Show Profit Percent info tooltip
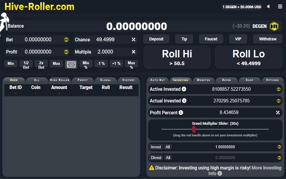Viewport: 286px width, 179px height. (x=181, y=112)
